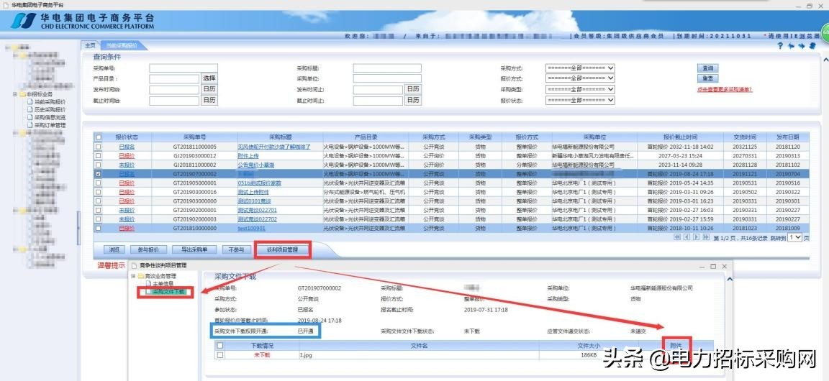Close the 竞争性谈判项目管理 dialog
Screen dimensions: 829x381
(725, 266)
